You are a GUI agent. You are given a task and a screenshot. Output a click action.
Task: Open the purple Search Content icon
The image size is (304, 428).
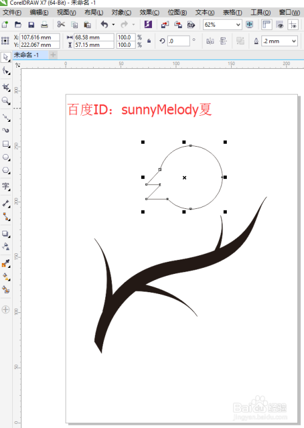148,24
